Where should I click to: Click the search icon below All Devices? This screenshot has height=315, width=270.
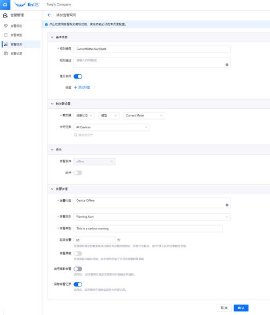pyautogui.click(x=76, y=135)
